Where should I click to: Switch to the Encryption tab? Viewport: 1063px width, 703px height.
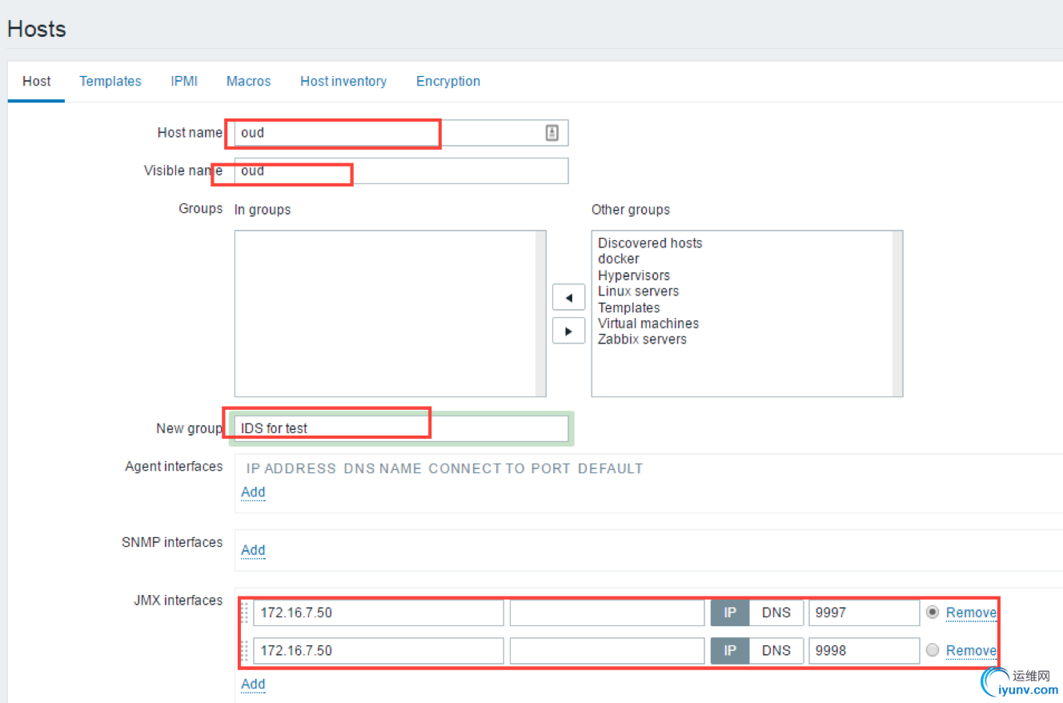click(448, 81)
